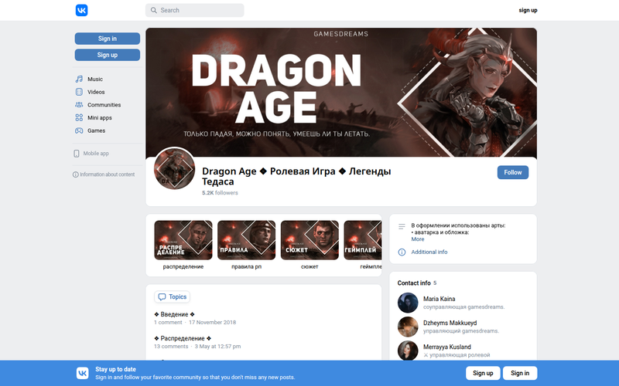Go to Communities in sidebar
The height and width of the screenshot is (386, 619).
click(x=104, y=105)
